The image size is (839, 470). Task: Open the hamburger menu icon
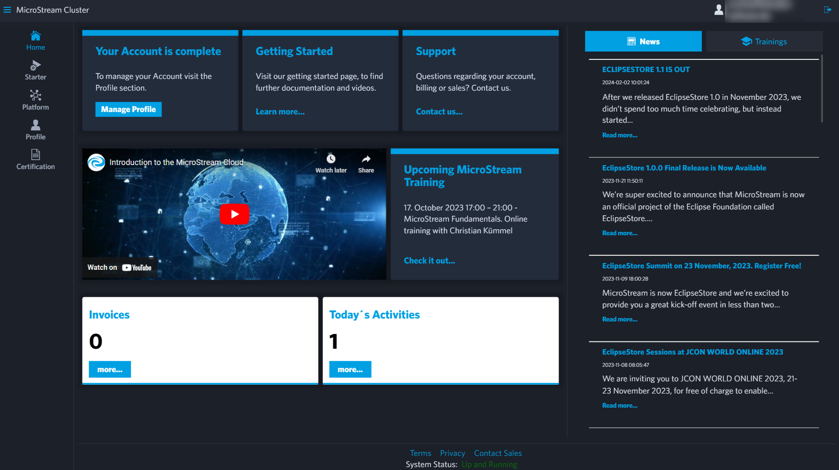click(x=7, y=10)
